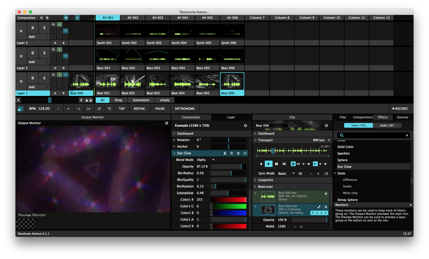Screen dimensions: 429x259
Task: Toggle Layer 2 A audio fader button
Action: coord(60,49)
